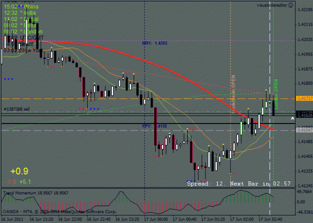Click the orange vertical 'Frank/Berlin OPEN' label
Image resolution: width=313 pixels, height=223 pixels.
(x=233, y=94)
